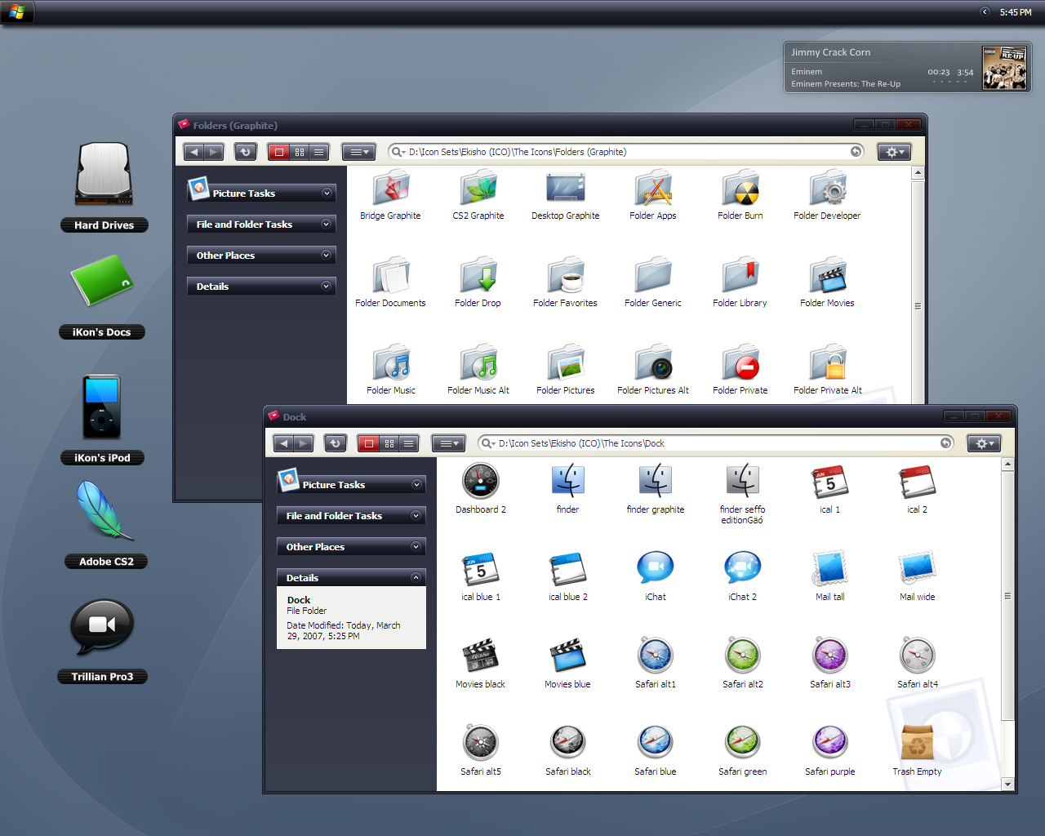Select the ical 1 calendar icon
Viewport: 1045px width, 836px height.
pyautogui.click(x=830, y=482)
